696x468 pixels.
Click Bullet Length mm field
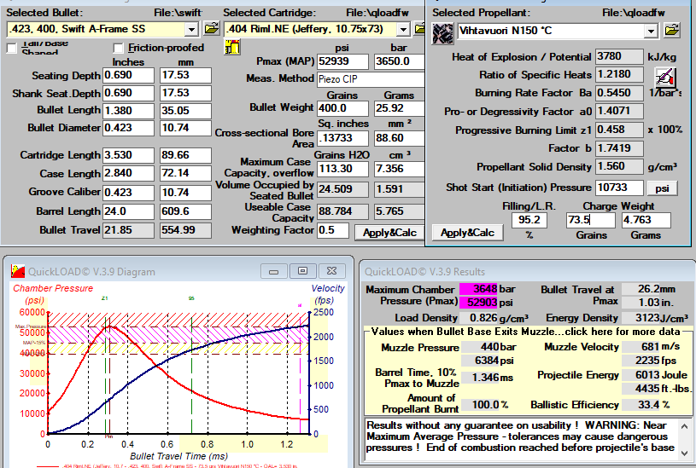click(185, 111)
